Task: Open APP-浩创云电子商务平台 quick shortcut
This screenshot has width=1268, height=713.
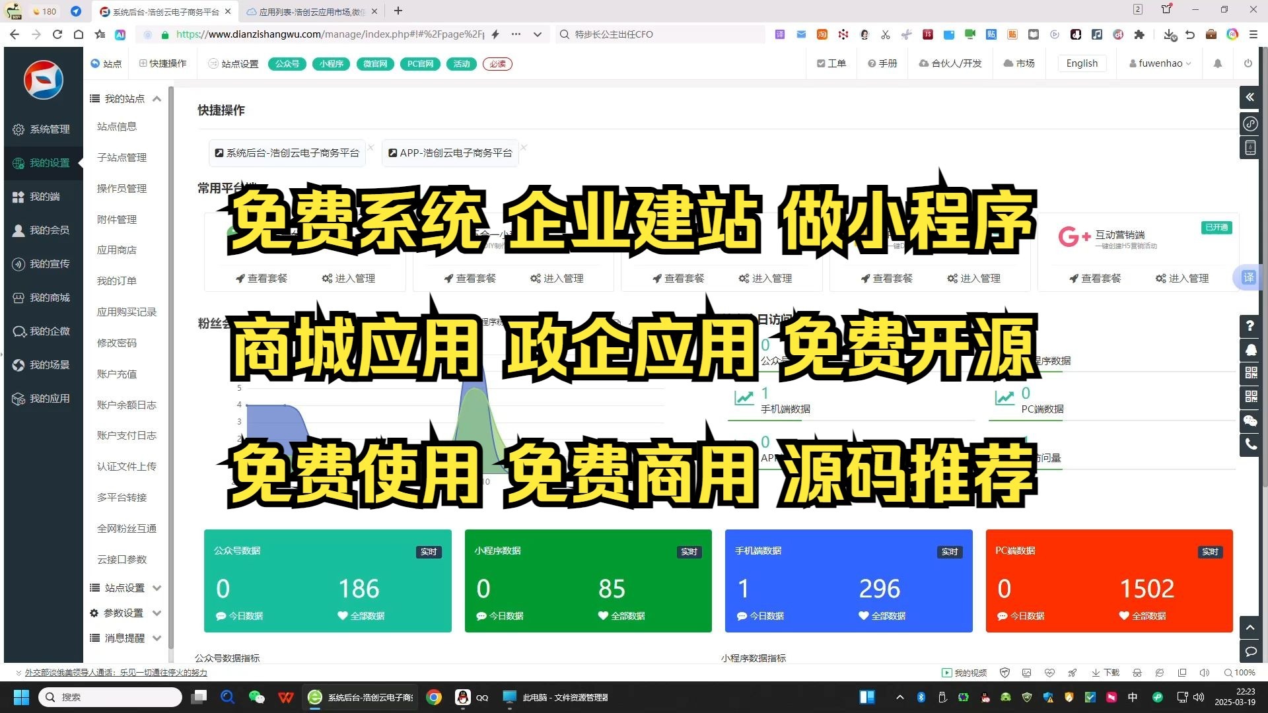Action: coord(450,153)
